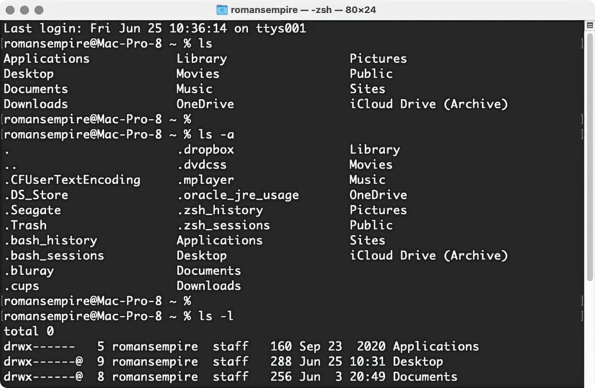Select staff group name in the ls -l output
Image resolution: width=595 pixels, height=388 pixels.
230,361
